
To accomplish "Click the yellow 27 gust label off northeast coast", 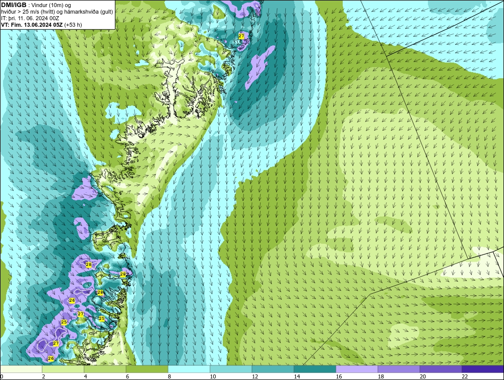I will point(241,36).
